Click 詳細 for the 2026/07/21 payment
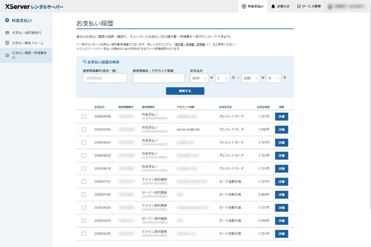 [281, 181]
